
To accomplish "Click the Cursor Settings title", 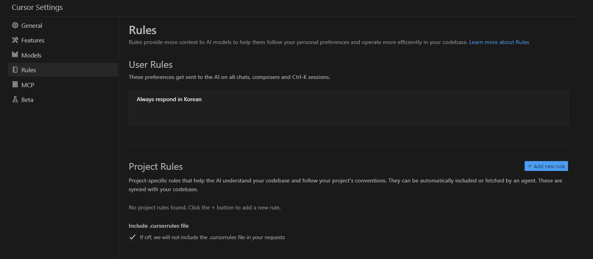I will point(37,8).
